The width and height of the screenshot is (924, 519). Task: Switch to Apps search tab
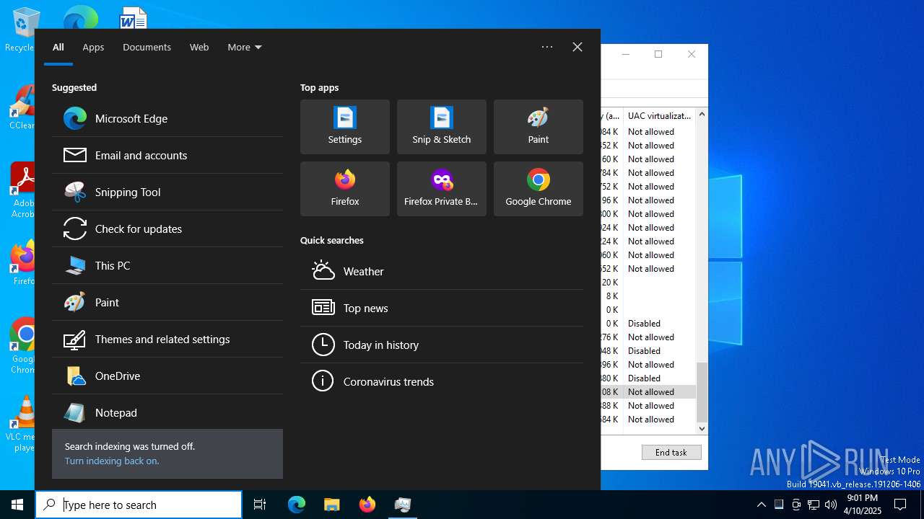click(93, 47)
